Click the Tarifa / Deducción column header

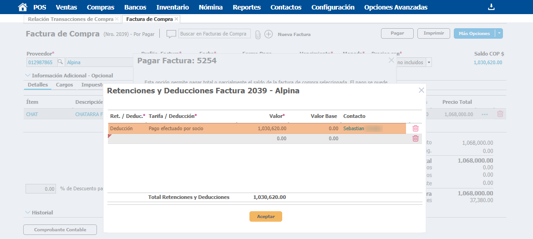[173, 116]
